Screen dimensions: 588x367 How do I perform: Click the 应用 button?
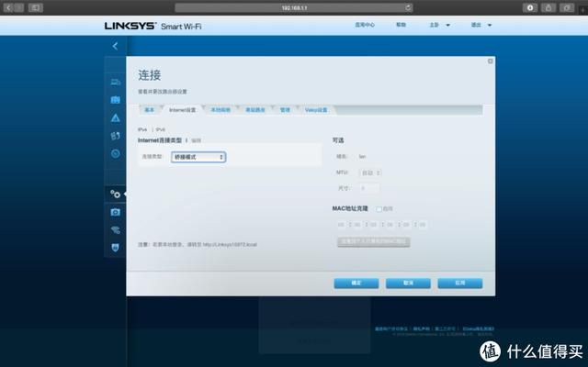click(x=459, y=284)
